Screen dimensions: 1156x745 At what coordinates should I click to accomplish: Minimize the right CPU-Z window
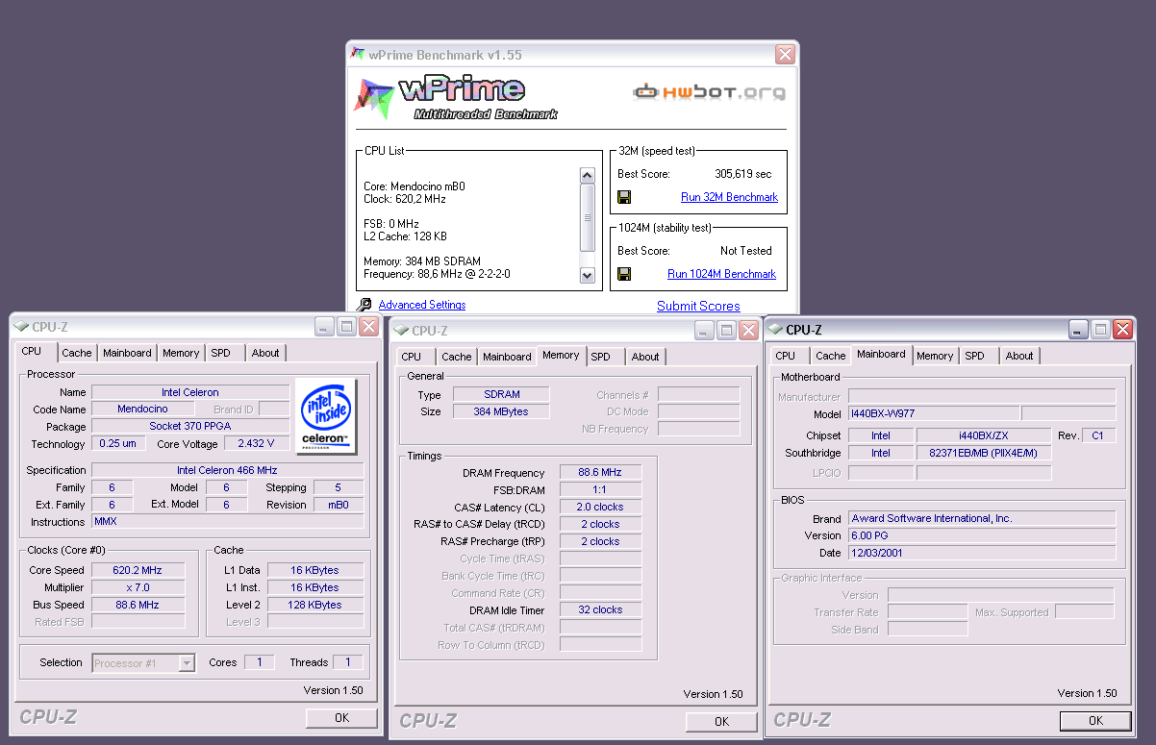(x=1078, y=330)
